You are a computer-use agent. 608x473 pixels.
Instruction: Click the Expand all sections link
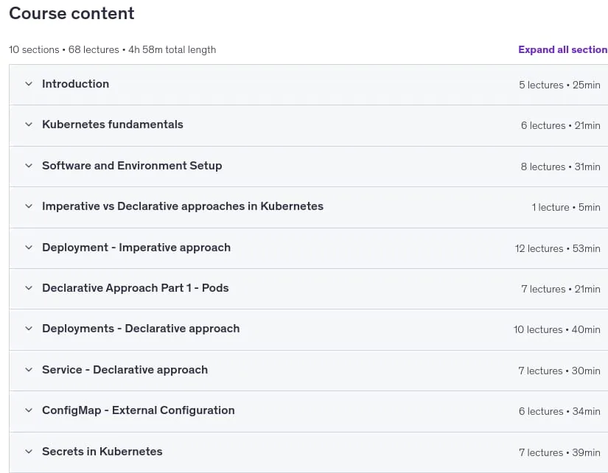[563, 49]
